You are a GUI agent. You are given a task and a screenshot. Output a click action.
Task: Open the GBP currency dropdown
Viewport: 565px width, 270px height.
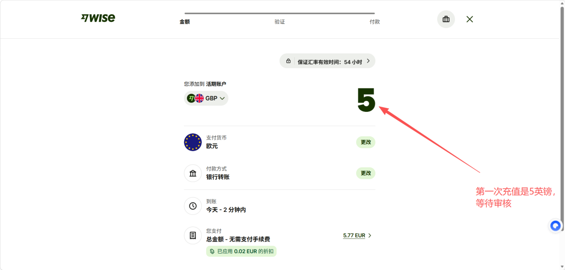(x=206, y=98)
